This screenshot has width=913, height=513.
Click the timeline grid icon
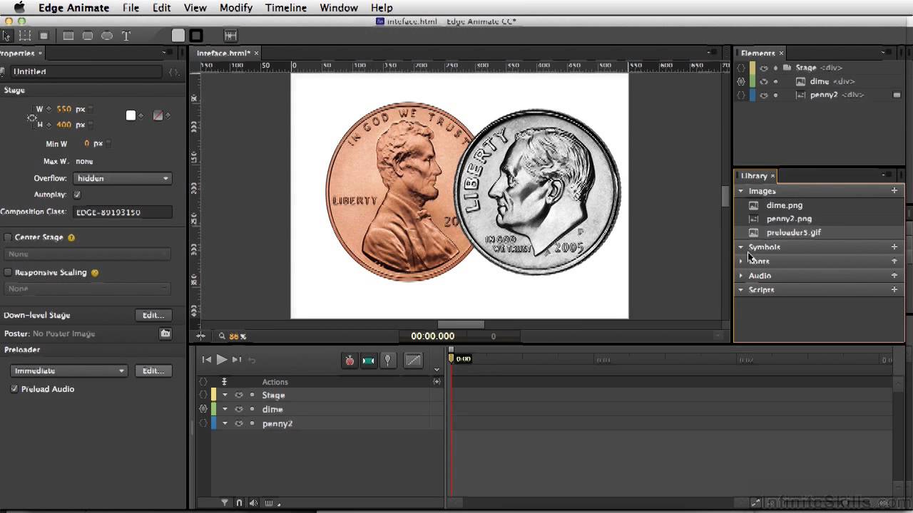(x=269, y=503)
